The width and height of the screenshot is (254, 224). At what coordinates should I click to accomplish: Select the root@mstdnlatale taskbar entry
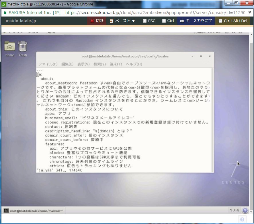tap(33, 211)
